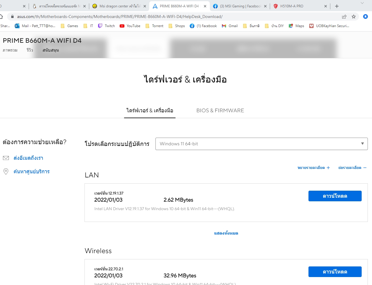
Task: Select the ไดร์ฟเวอร์ & เครื่องมือ tab
Action: coord(150,111)
